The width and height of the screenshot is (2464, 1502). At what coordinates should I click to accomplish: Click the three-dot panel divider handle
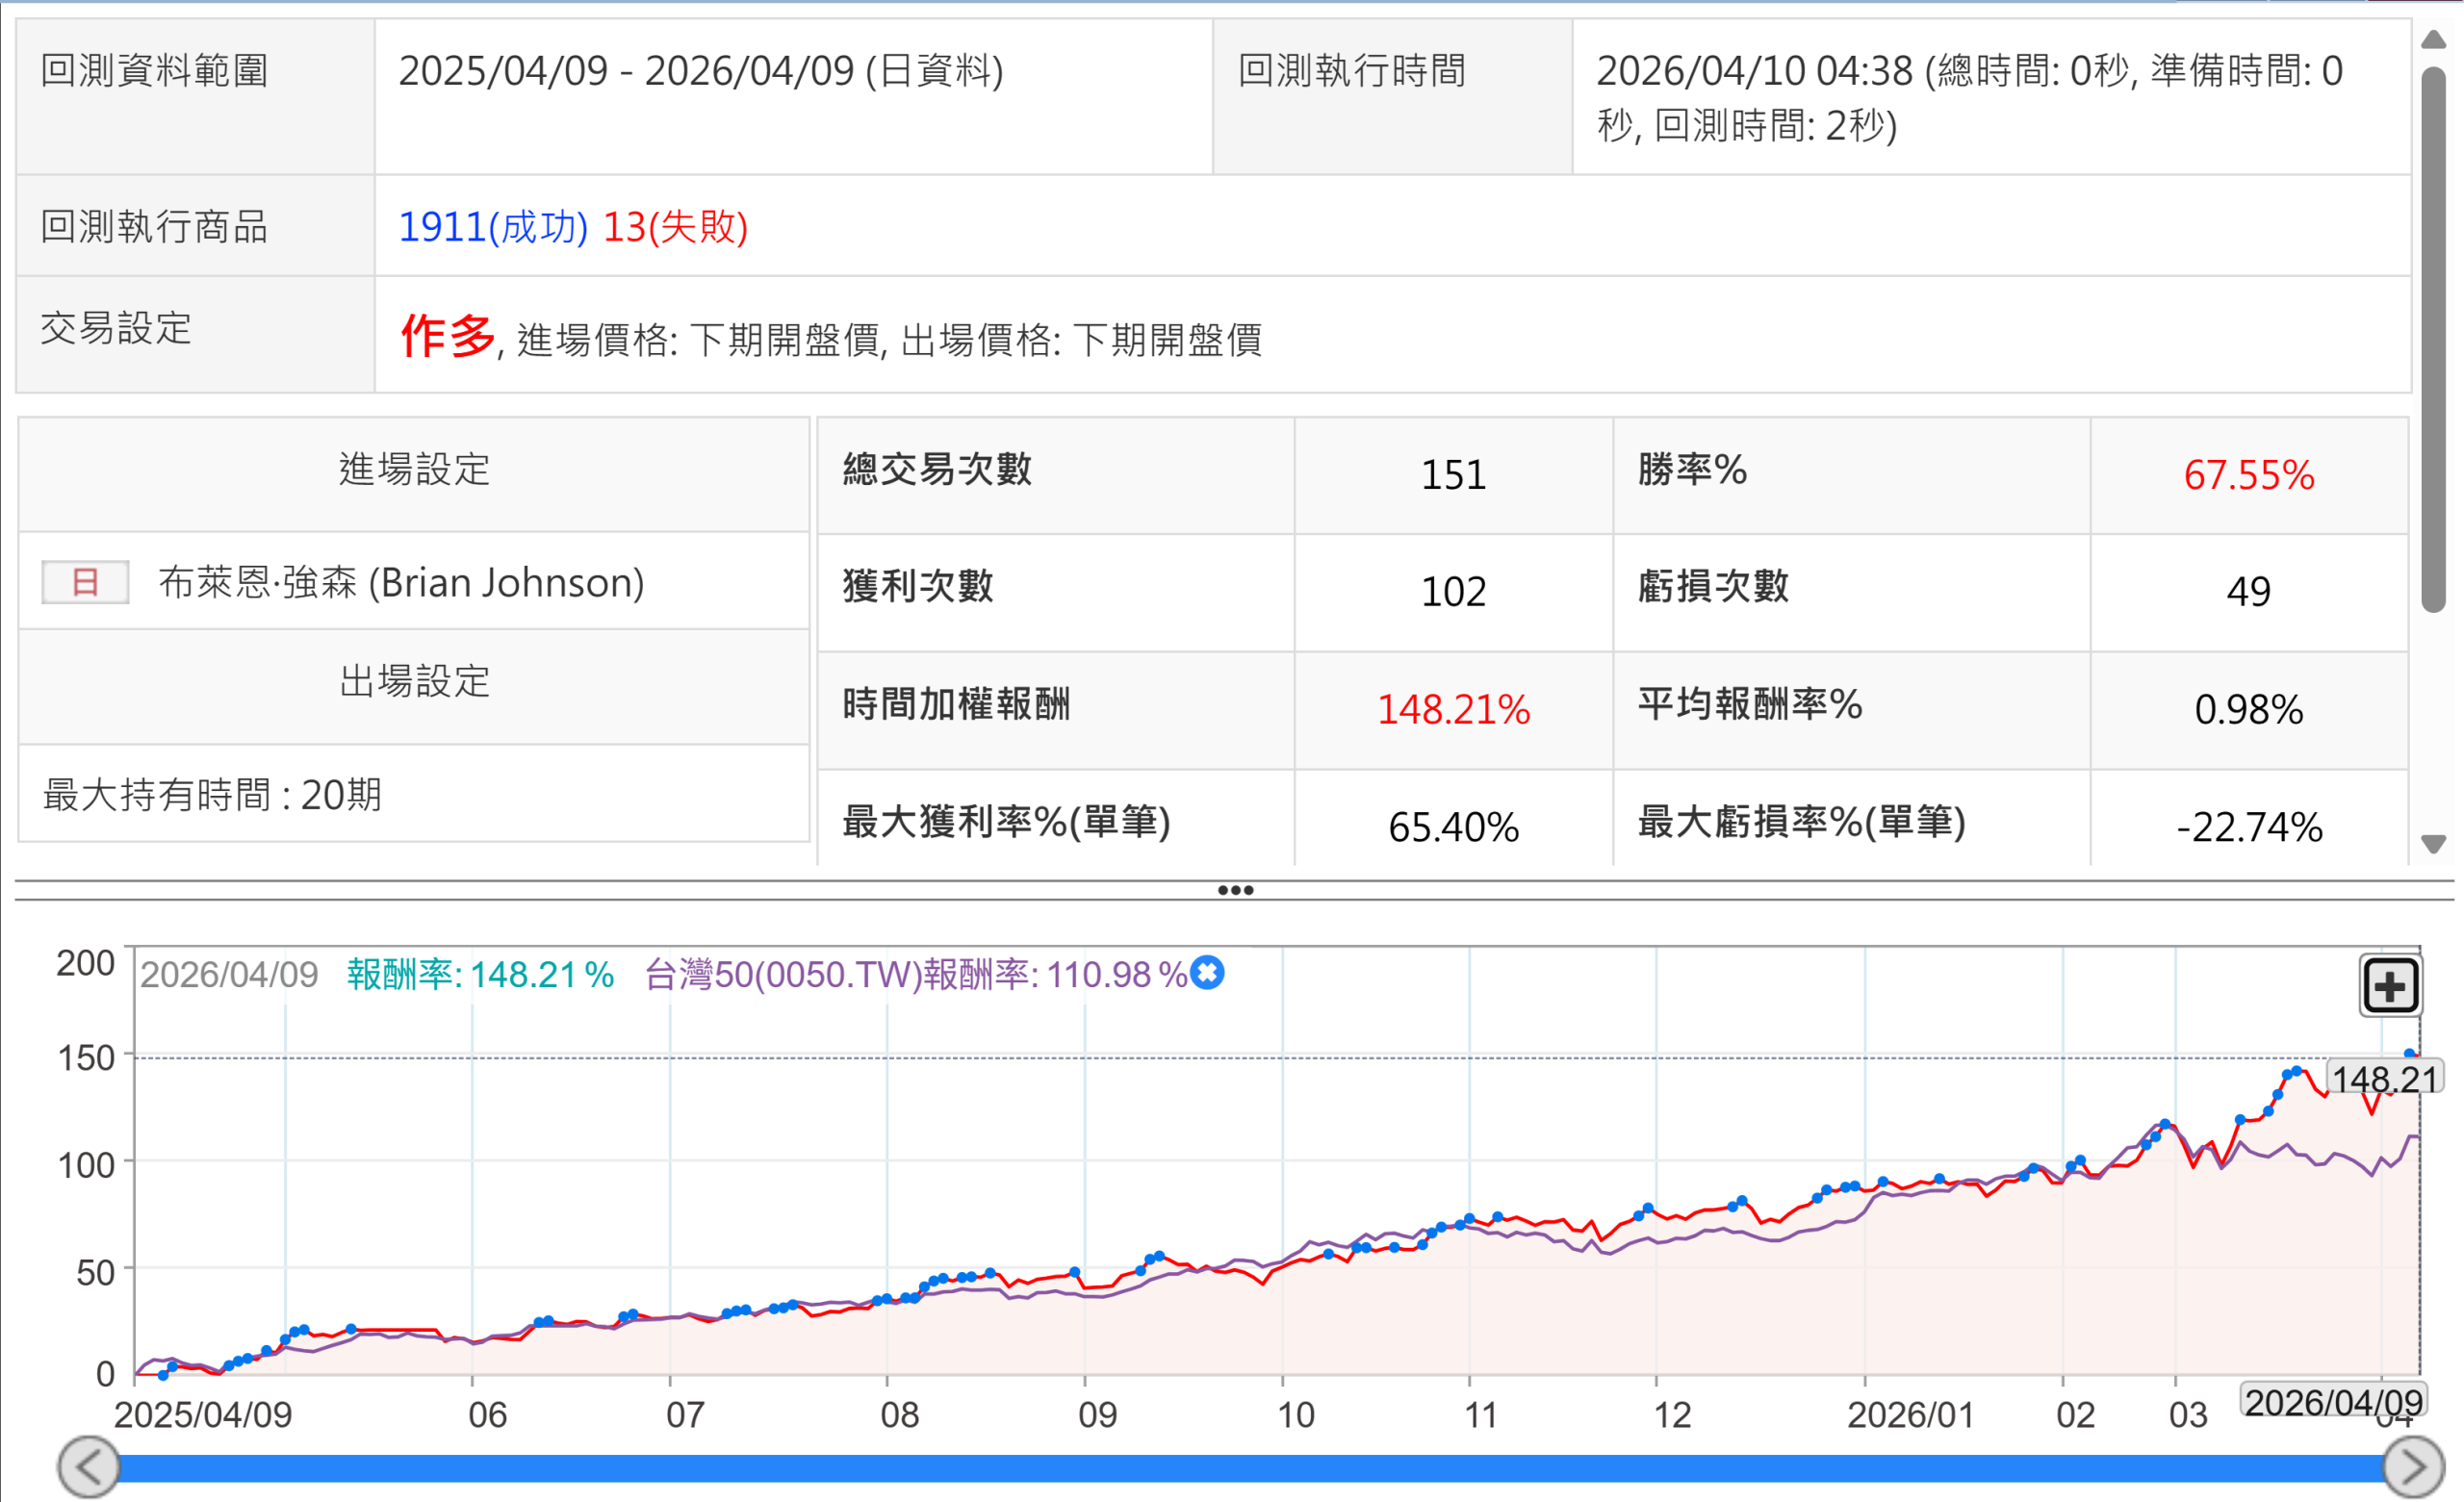tap(1235, 890)
